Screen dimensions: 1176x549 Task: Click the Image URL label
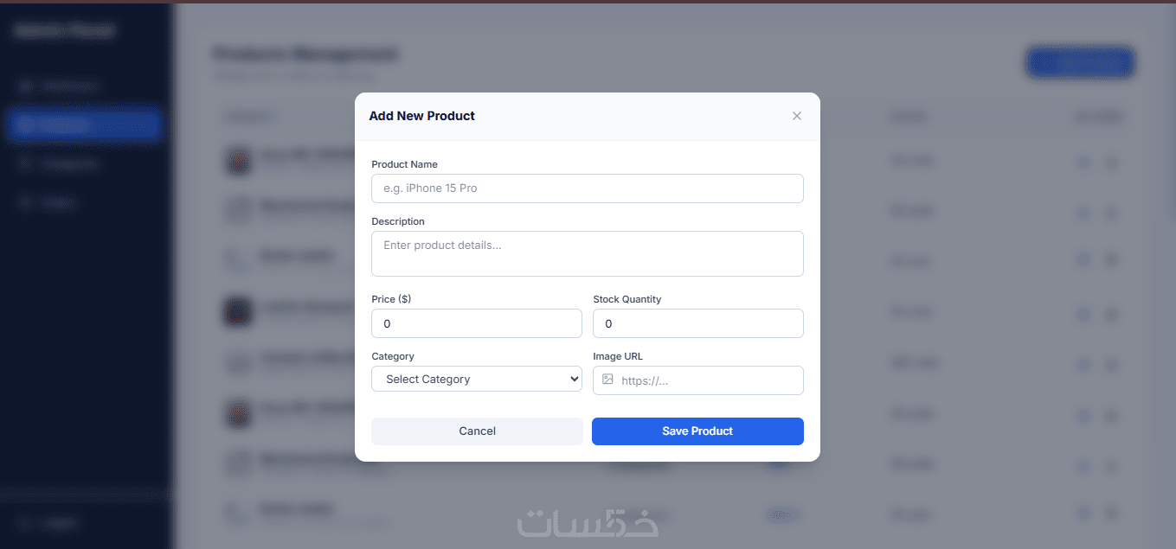tap(618, 356)
